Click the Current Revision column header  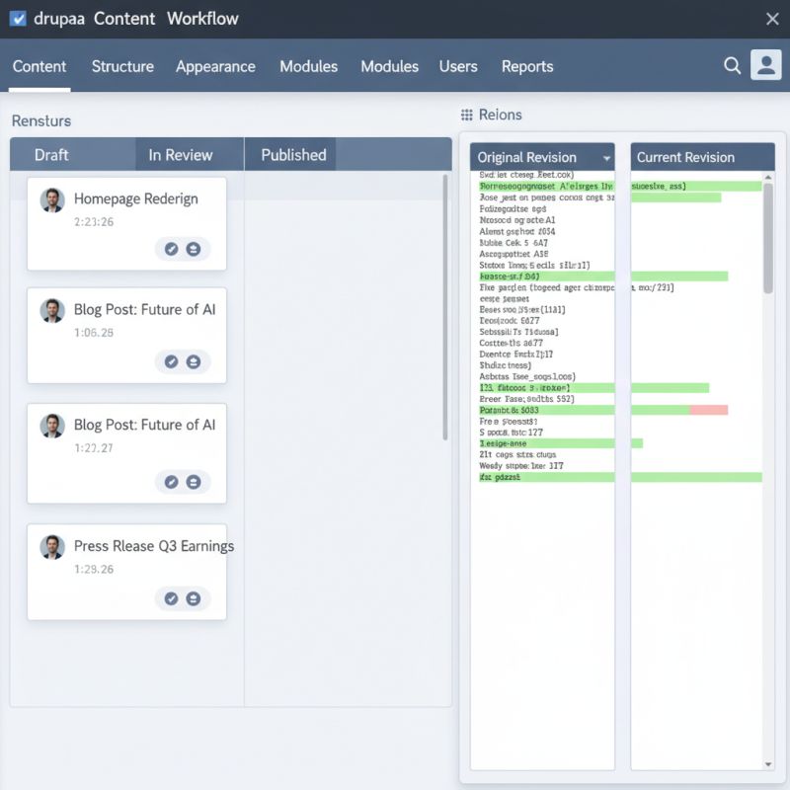[x=702, y=157]
